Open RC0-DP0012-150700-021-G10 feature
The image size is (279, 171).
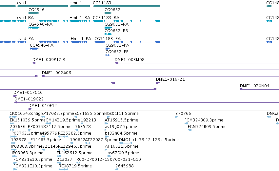[x=78, y=163]
